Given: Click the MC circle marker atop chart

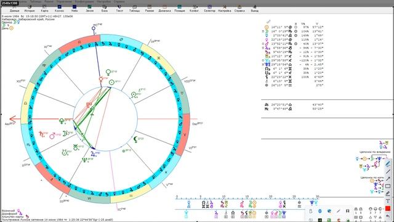Looking at the screenshot, I should [x=94, y=28].
